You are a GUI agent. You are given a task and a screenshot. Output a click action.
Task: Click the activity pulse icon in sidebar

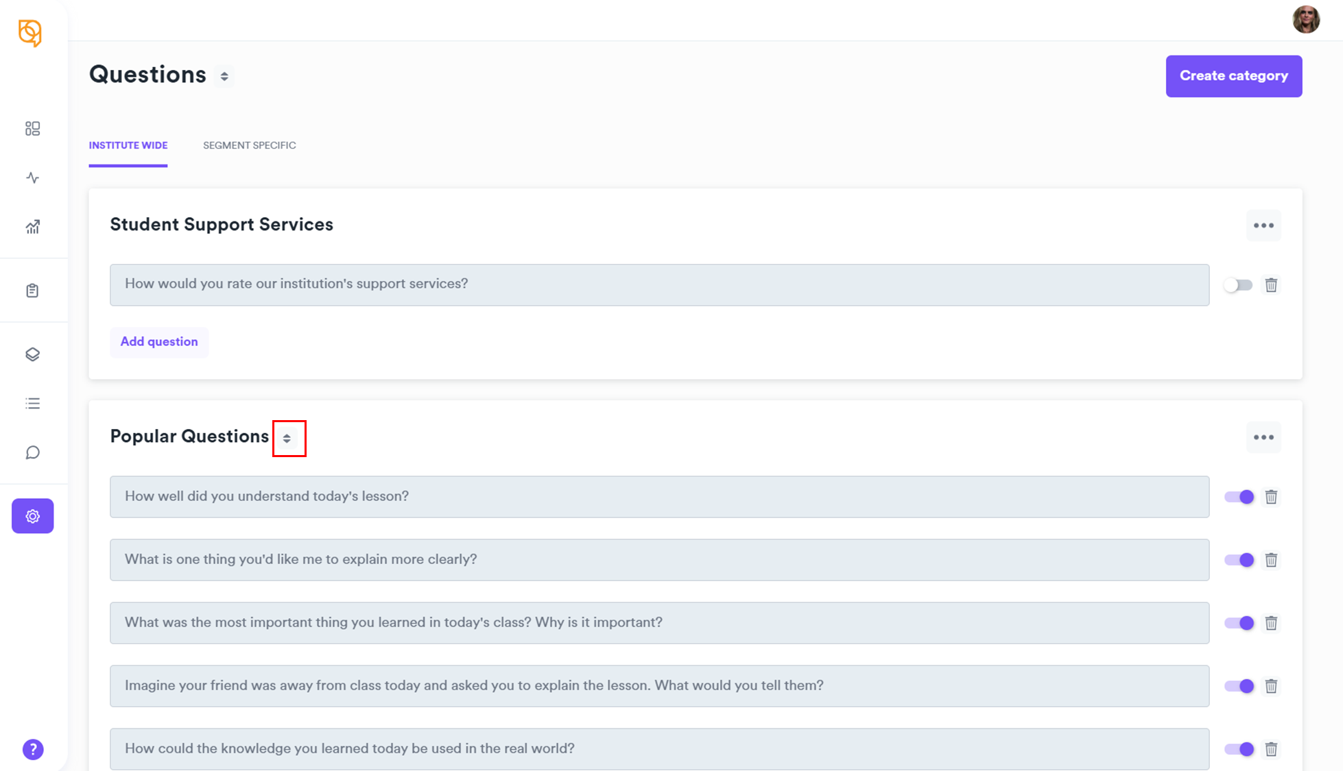pos(32,178)
